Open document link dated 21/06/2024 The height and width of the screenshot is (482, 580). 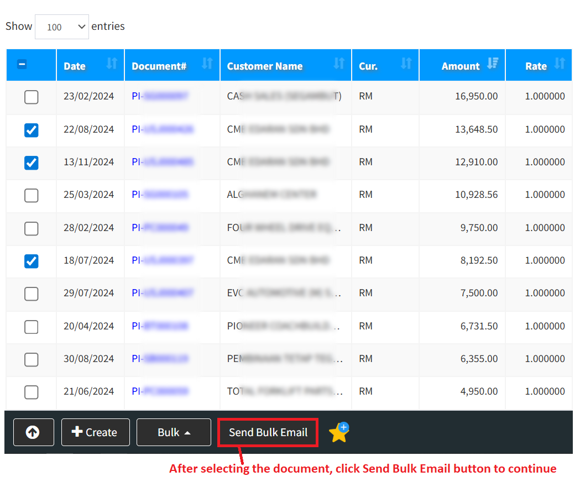click(160, 391)
